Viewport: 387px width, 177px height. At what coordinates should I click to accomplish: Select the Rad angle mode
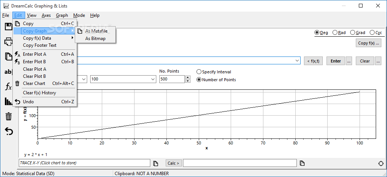point(339,33)
